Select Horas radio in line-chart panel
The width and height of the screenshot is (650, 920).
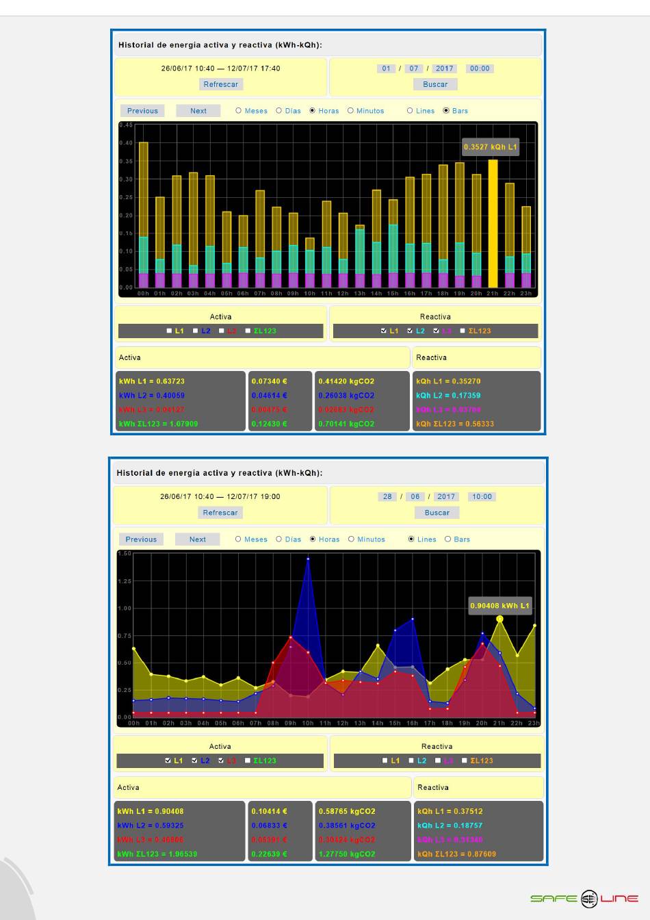(313, 539)
